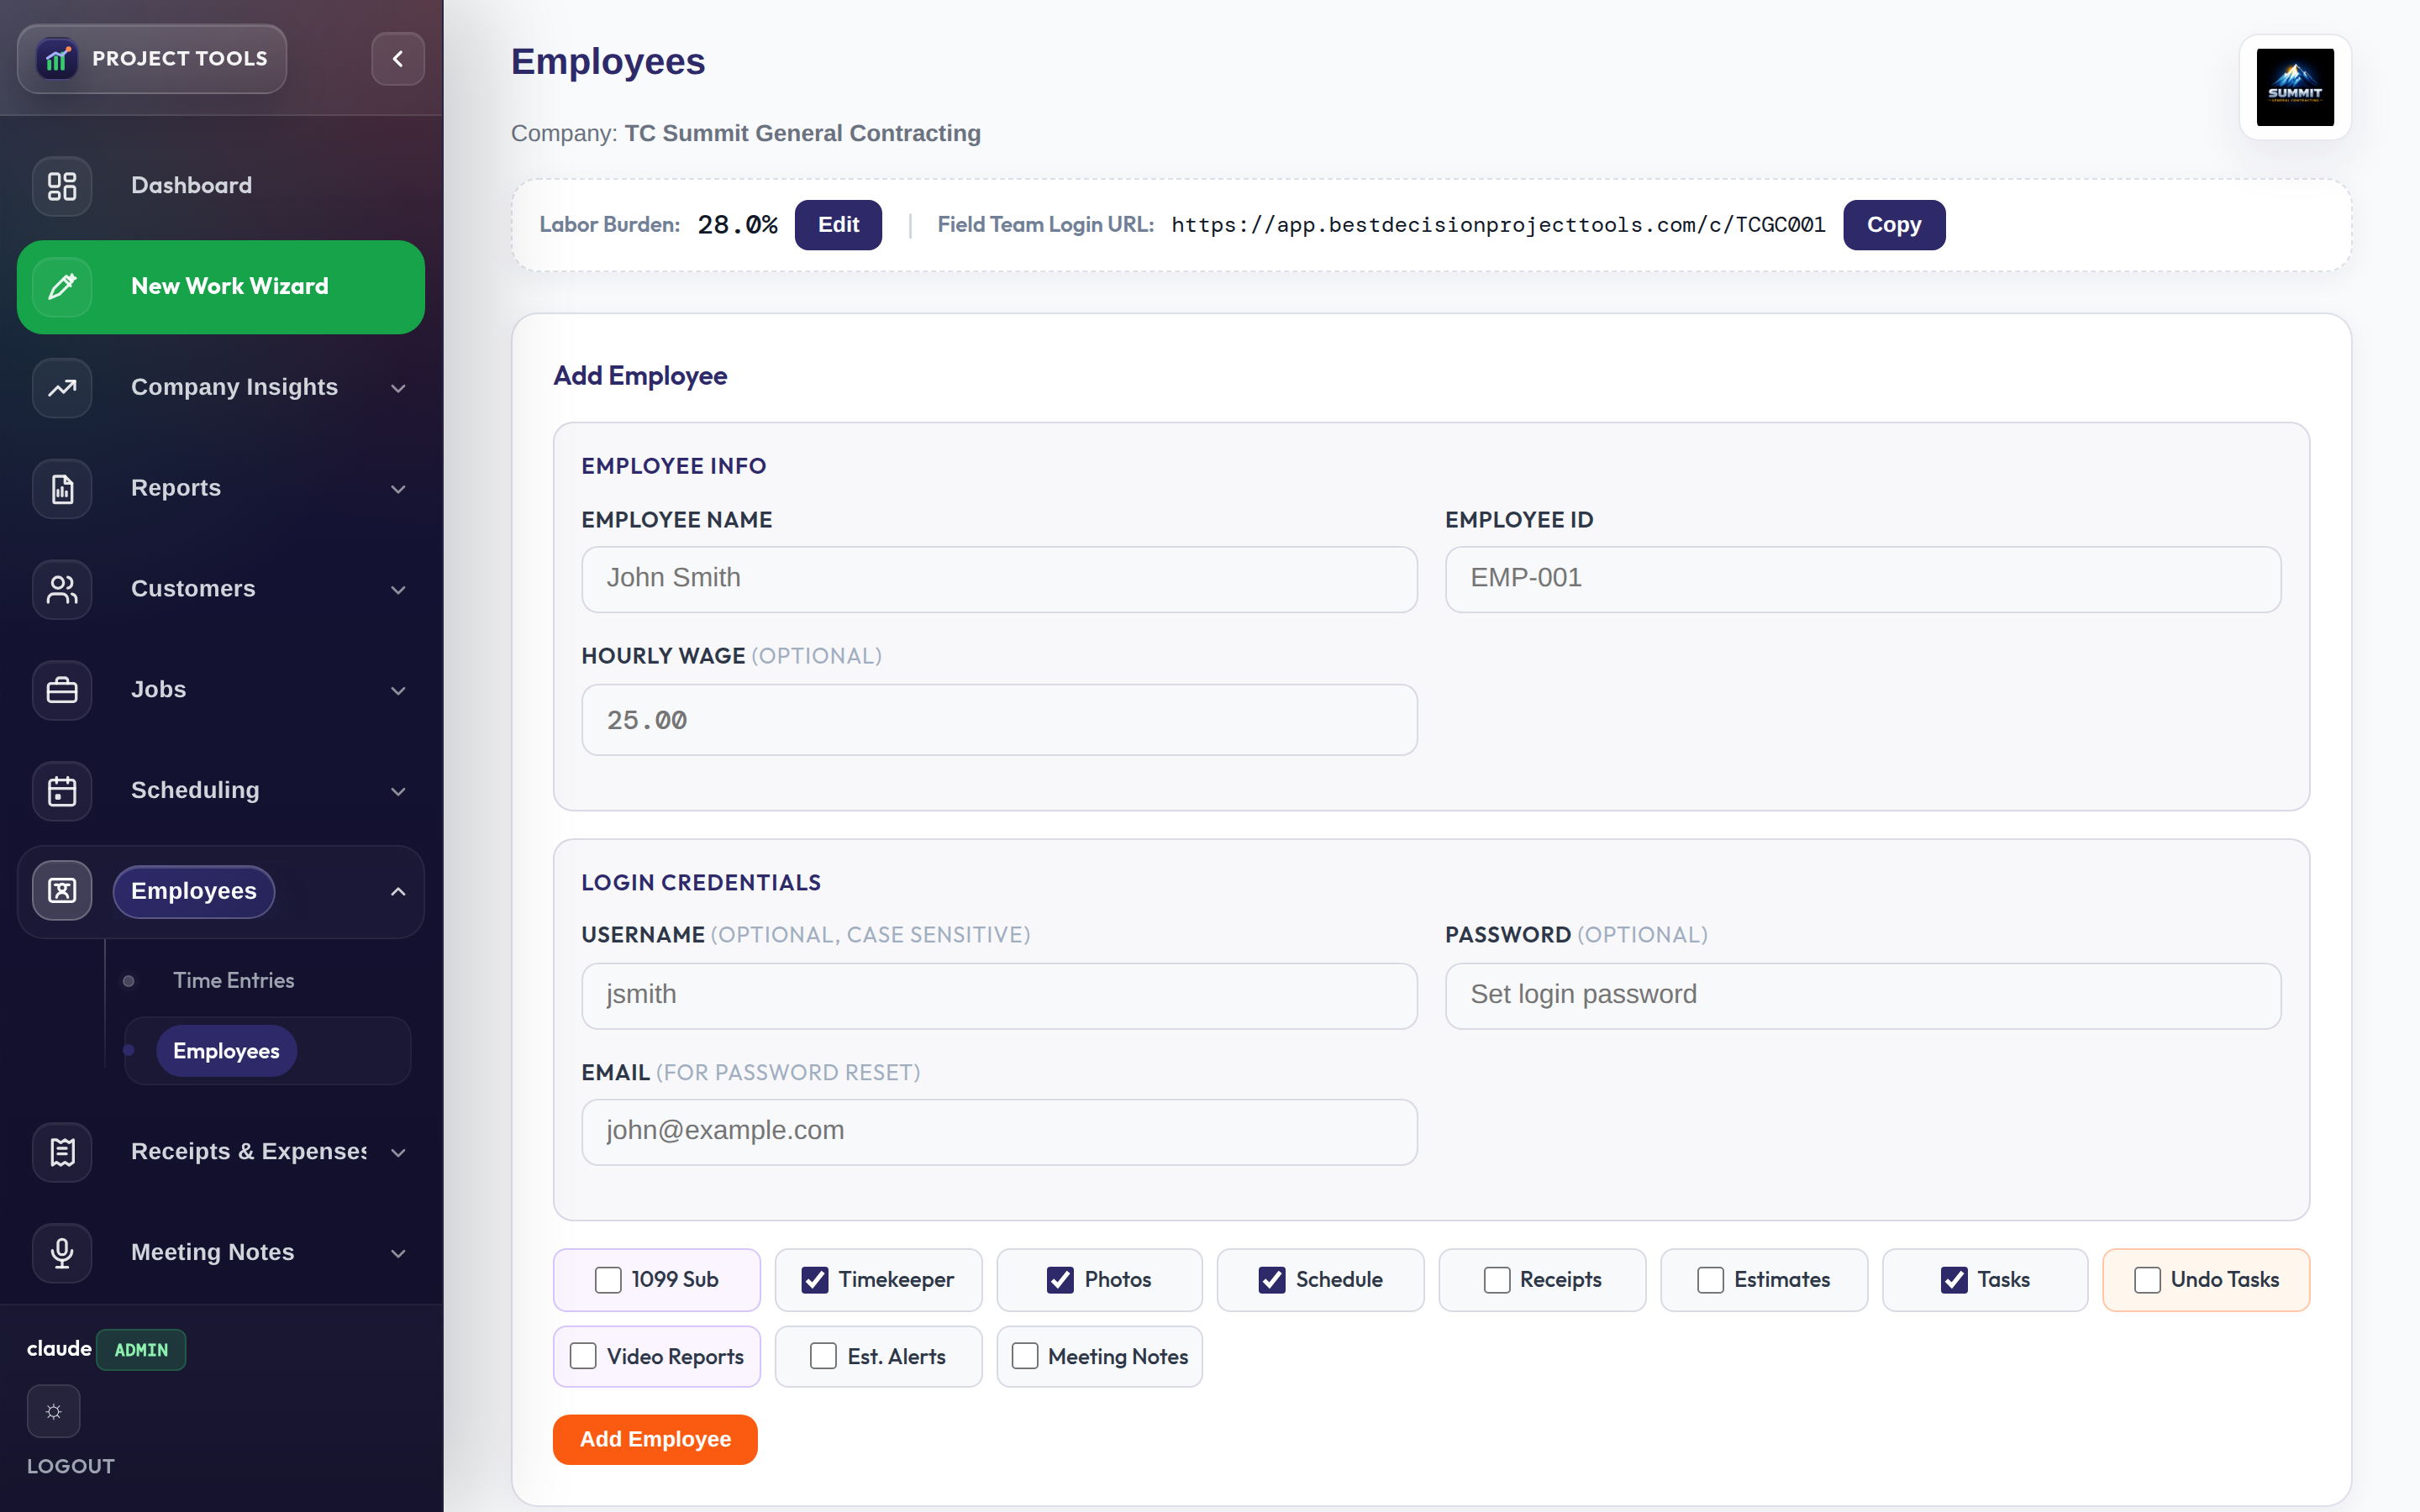Click the Password input field
Viewport: 2420px width, 1512px height.
click(x=1862, y=996)
